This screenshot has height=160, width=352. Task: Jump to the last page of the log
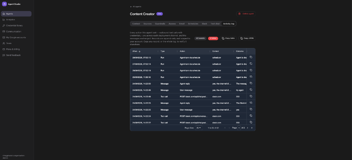[252, 128]
